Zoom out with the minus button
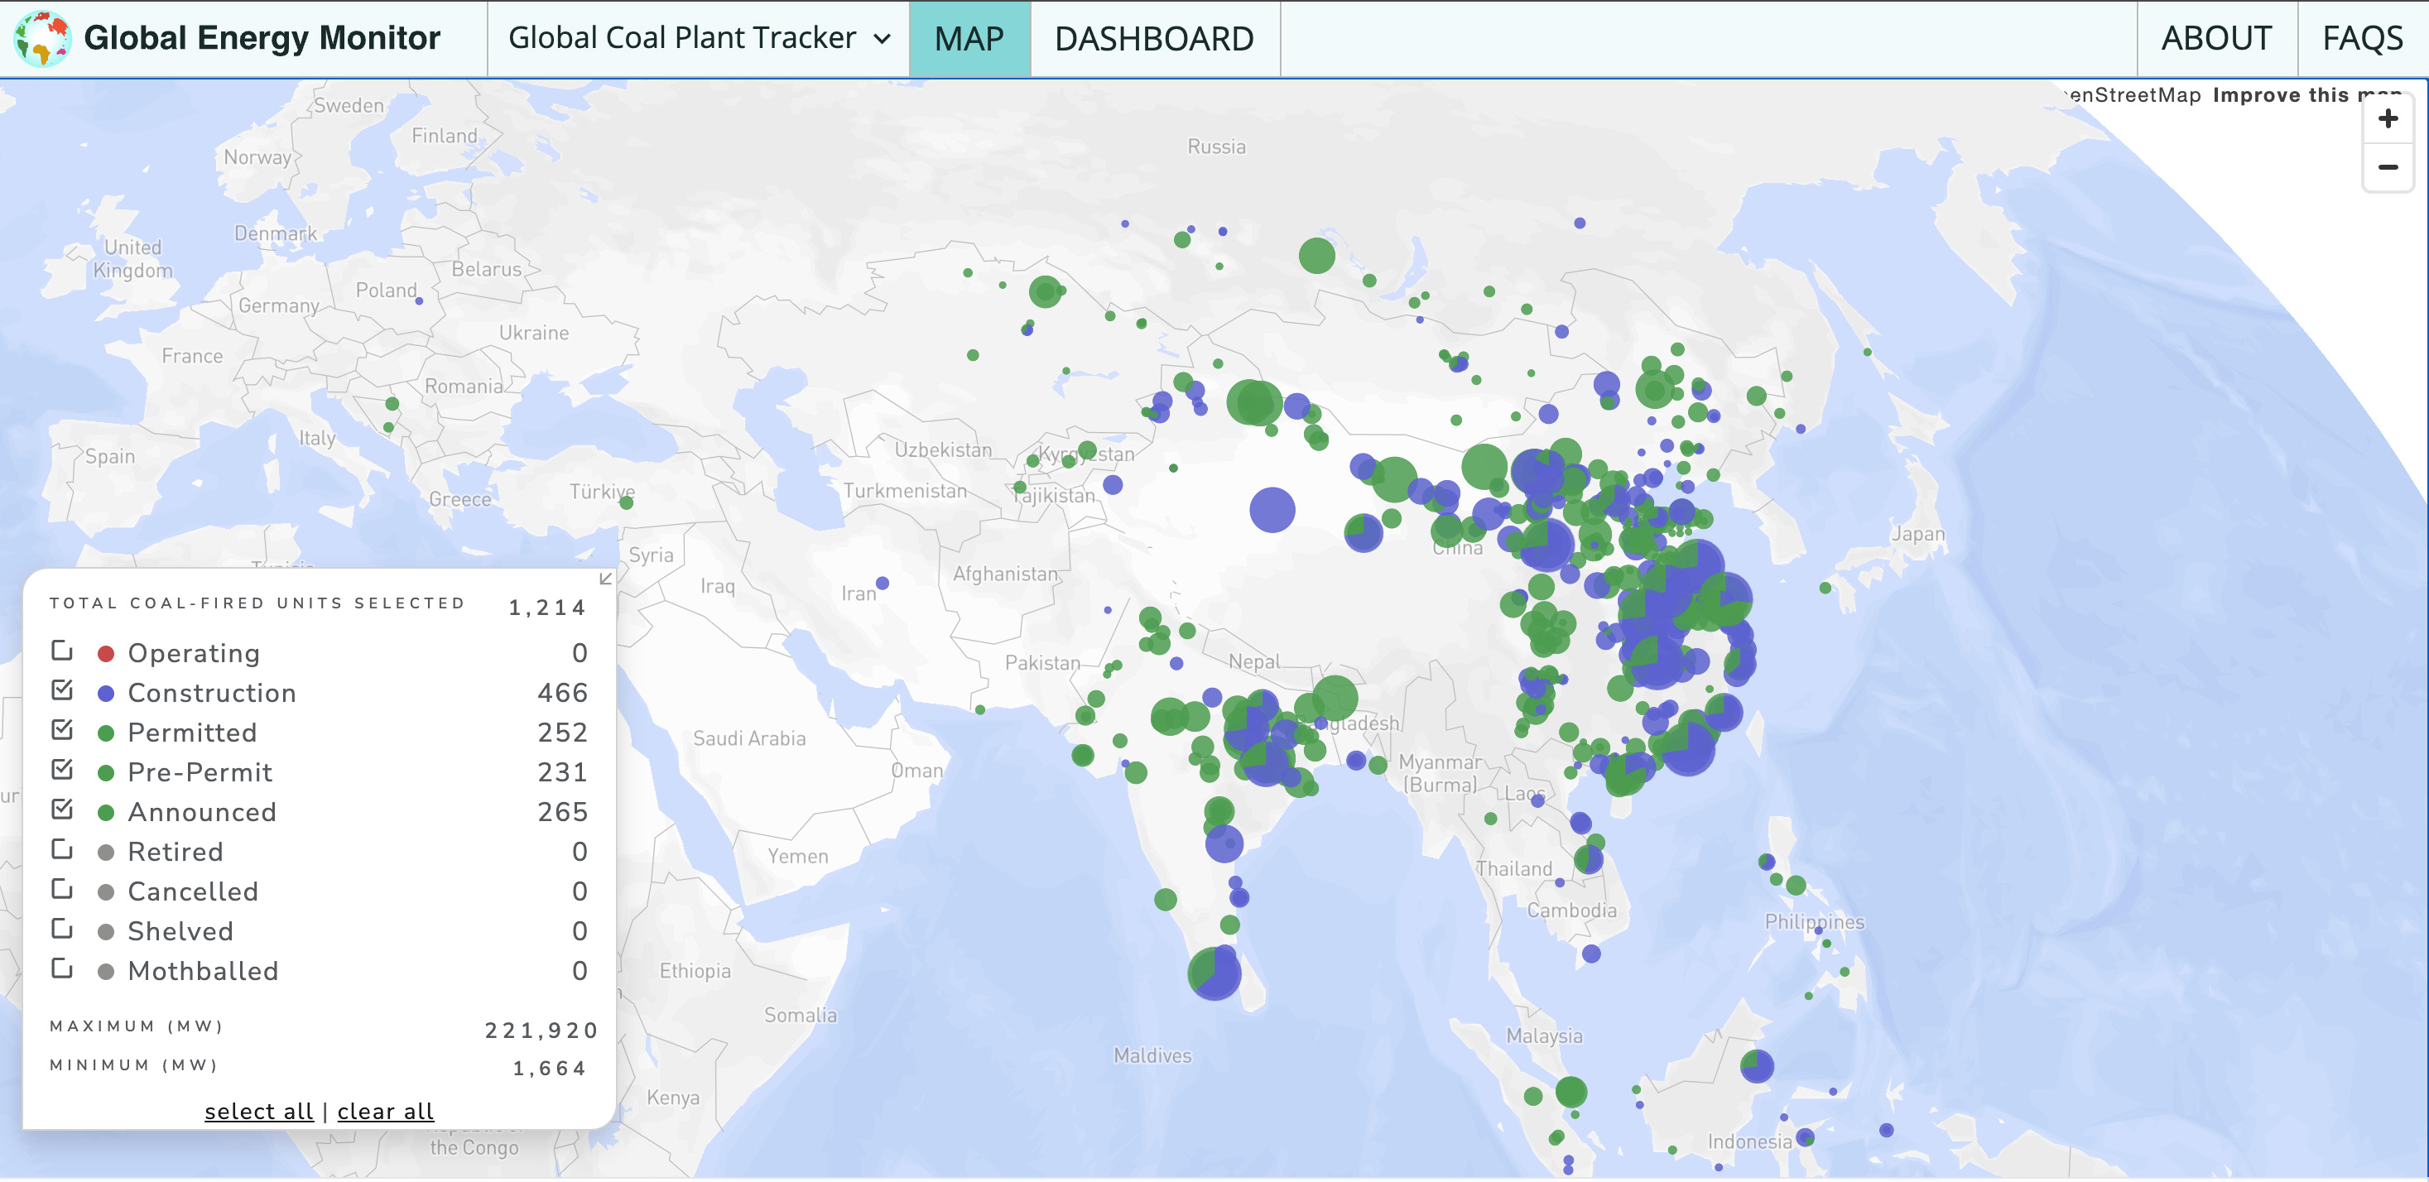 [x=2387, y=168]
